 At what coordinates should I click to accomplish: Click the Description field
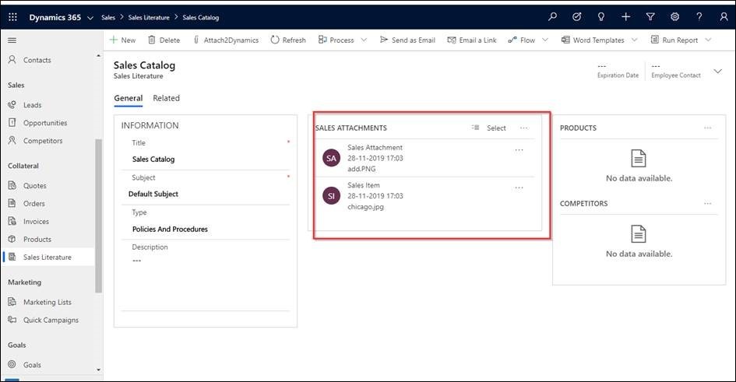click(206, 281)
